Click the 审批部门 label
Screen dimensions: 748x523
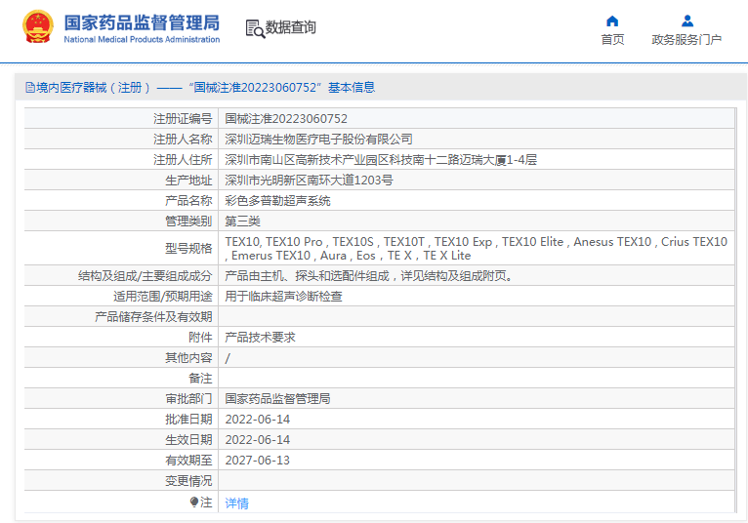click(x=188, y=399)
